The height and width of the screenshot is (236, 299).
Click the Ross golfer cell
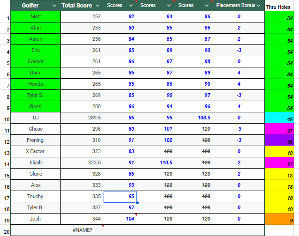[36, 106]
